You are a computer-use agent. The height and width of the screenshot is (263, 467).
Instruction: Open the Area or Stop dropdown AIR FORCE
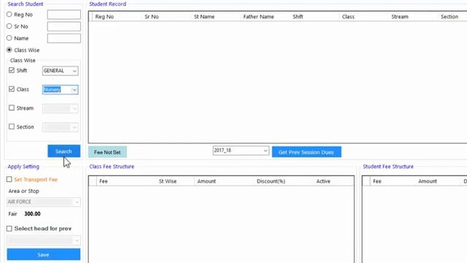coord(44,202)
